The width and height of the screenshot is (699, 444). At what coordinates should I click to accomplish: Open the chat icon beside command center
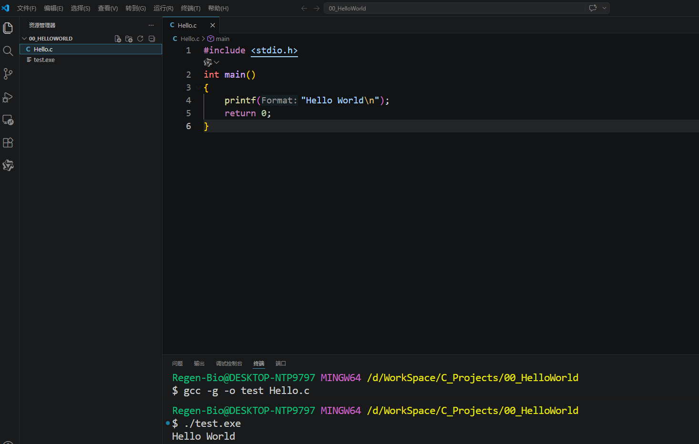click(x=593, y=8)
